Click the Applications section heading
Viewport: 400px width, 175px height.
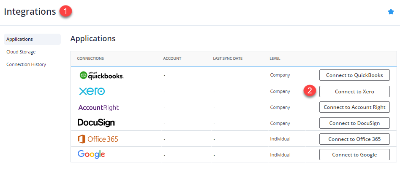tap(93, 39)
